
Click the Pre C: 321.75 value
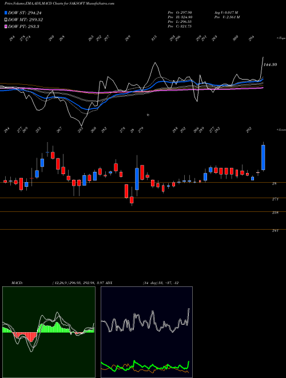(x=180, y=26)
